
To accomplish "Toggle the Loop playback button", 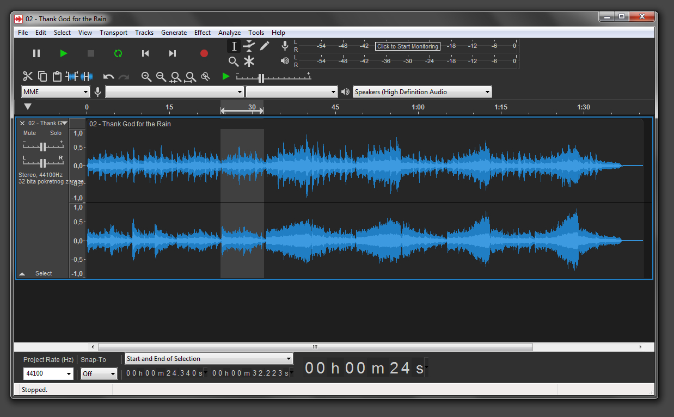I will [118, 53].
